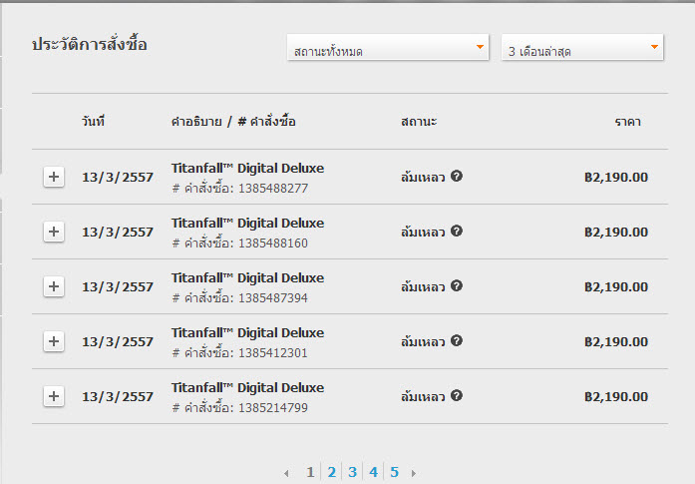Viewport: 695px width, 484px height.
Task: Click the ราคา column header
Action: pyautogui.click(x=628, y=122)
